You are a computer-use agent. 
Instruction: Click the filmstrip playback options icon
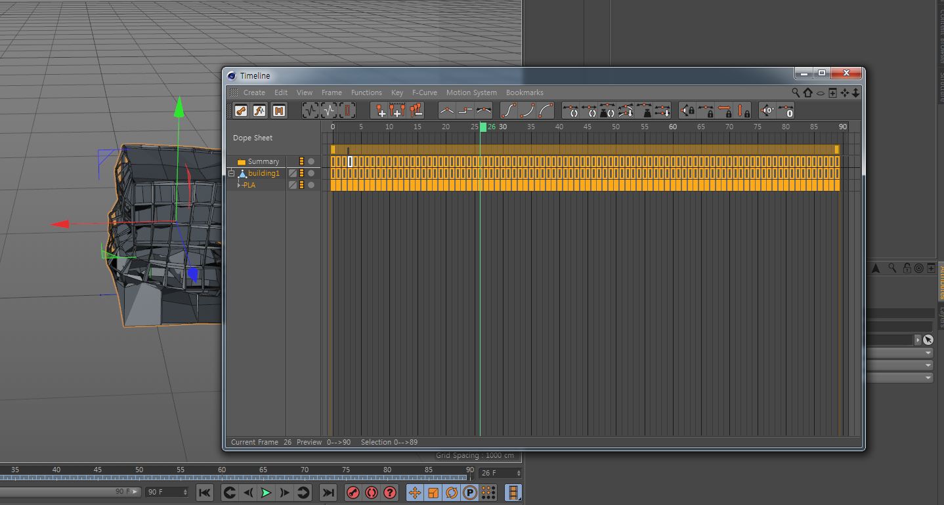point(513,493)
